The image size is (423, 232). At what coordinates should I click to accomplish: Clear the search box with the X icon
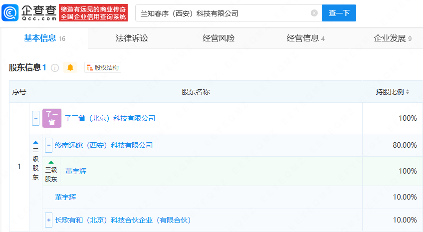[x=314, y=13]
